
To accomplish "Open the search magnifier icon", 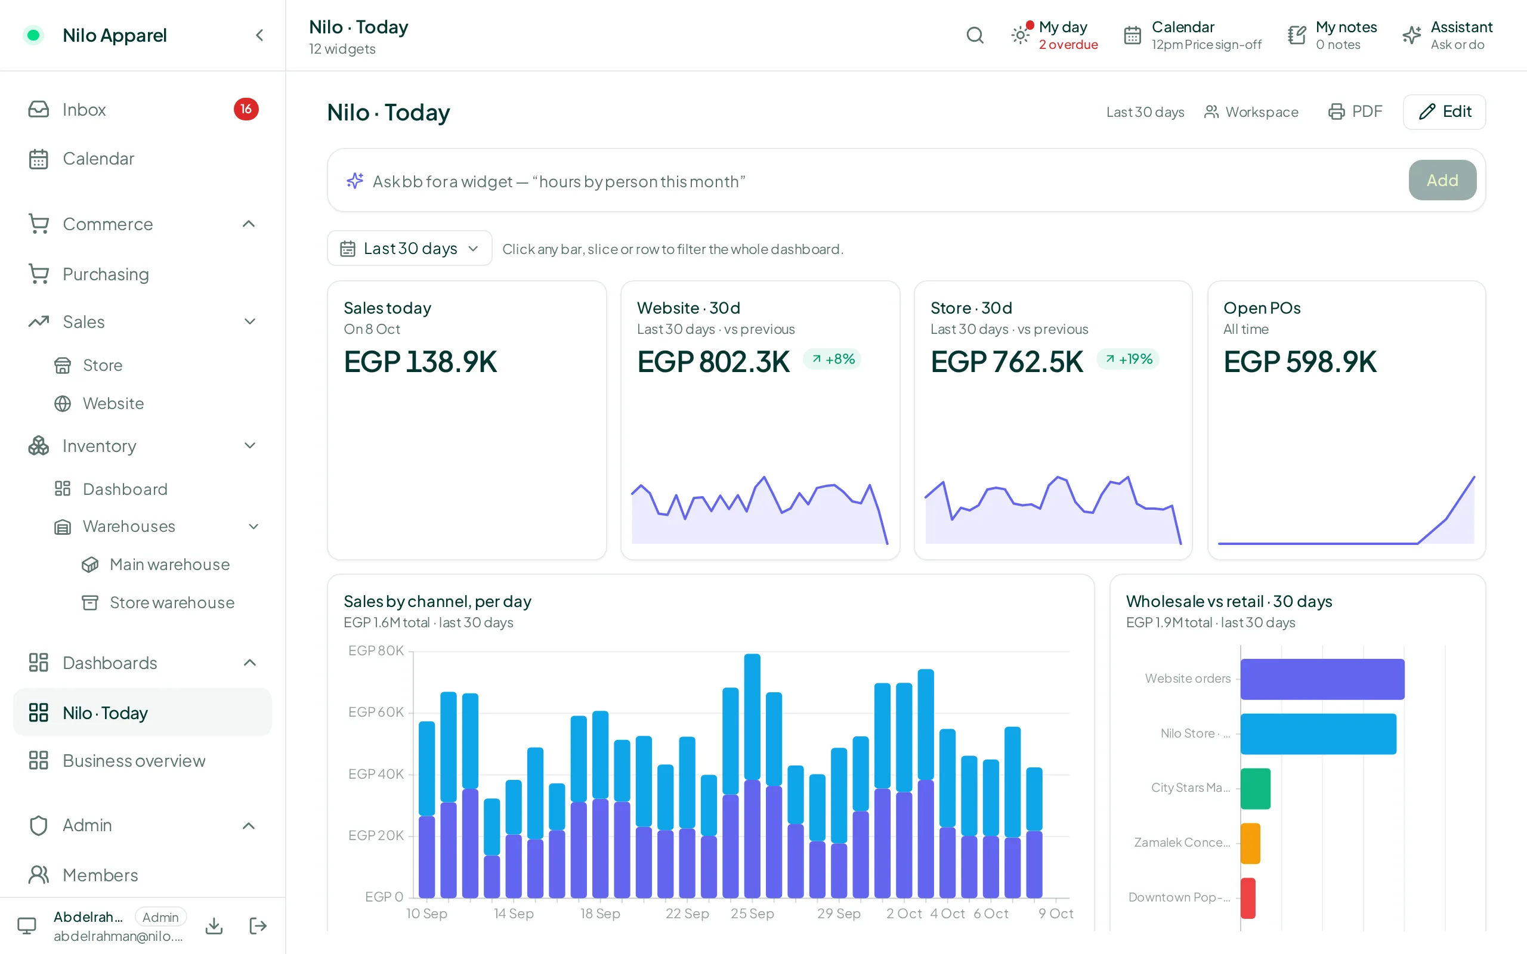I will click(975, 35).
